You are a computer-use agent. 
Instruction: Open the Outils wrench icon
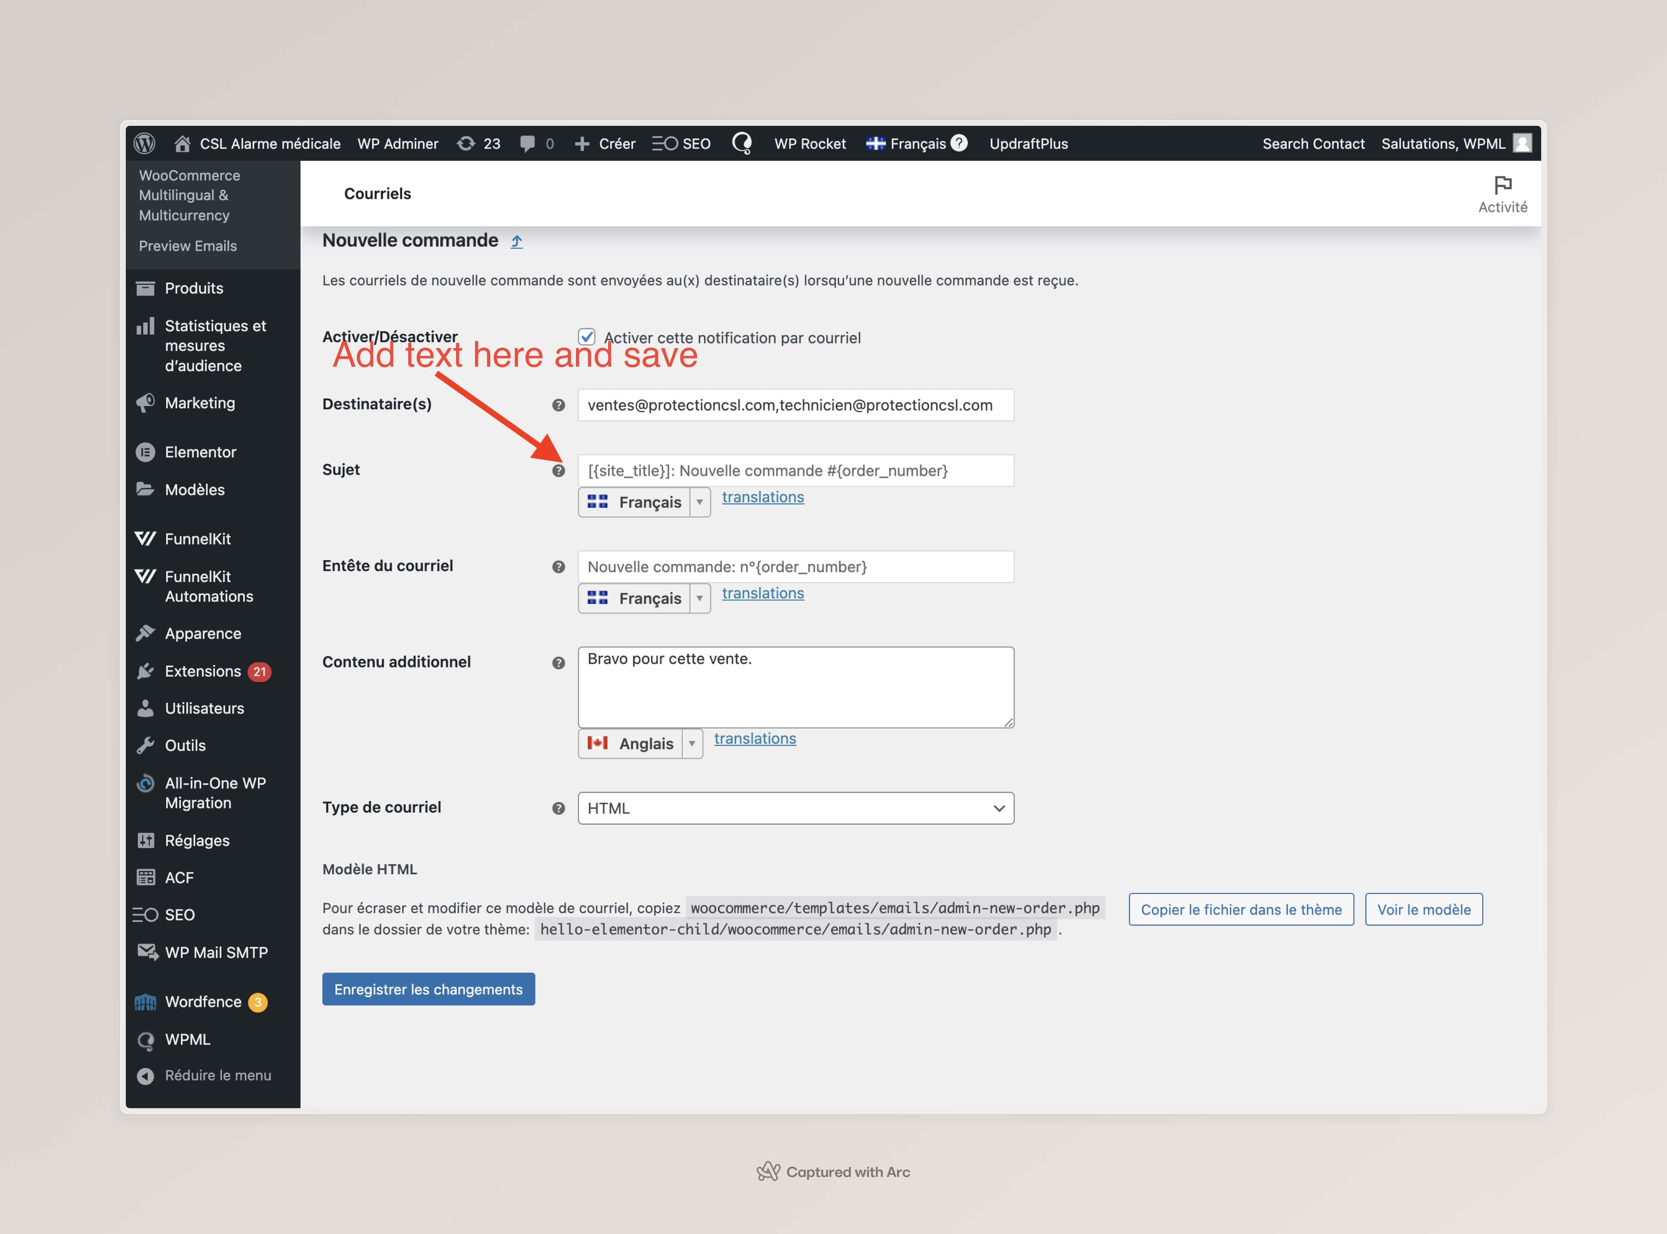pos(146,745)
